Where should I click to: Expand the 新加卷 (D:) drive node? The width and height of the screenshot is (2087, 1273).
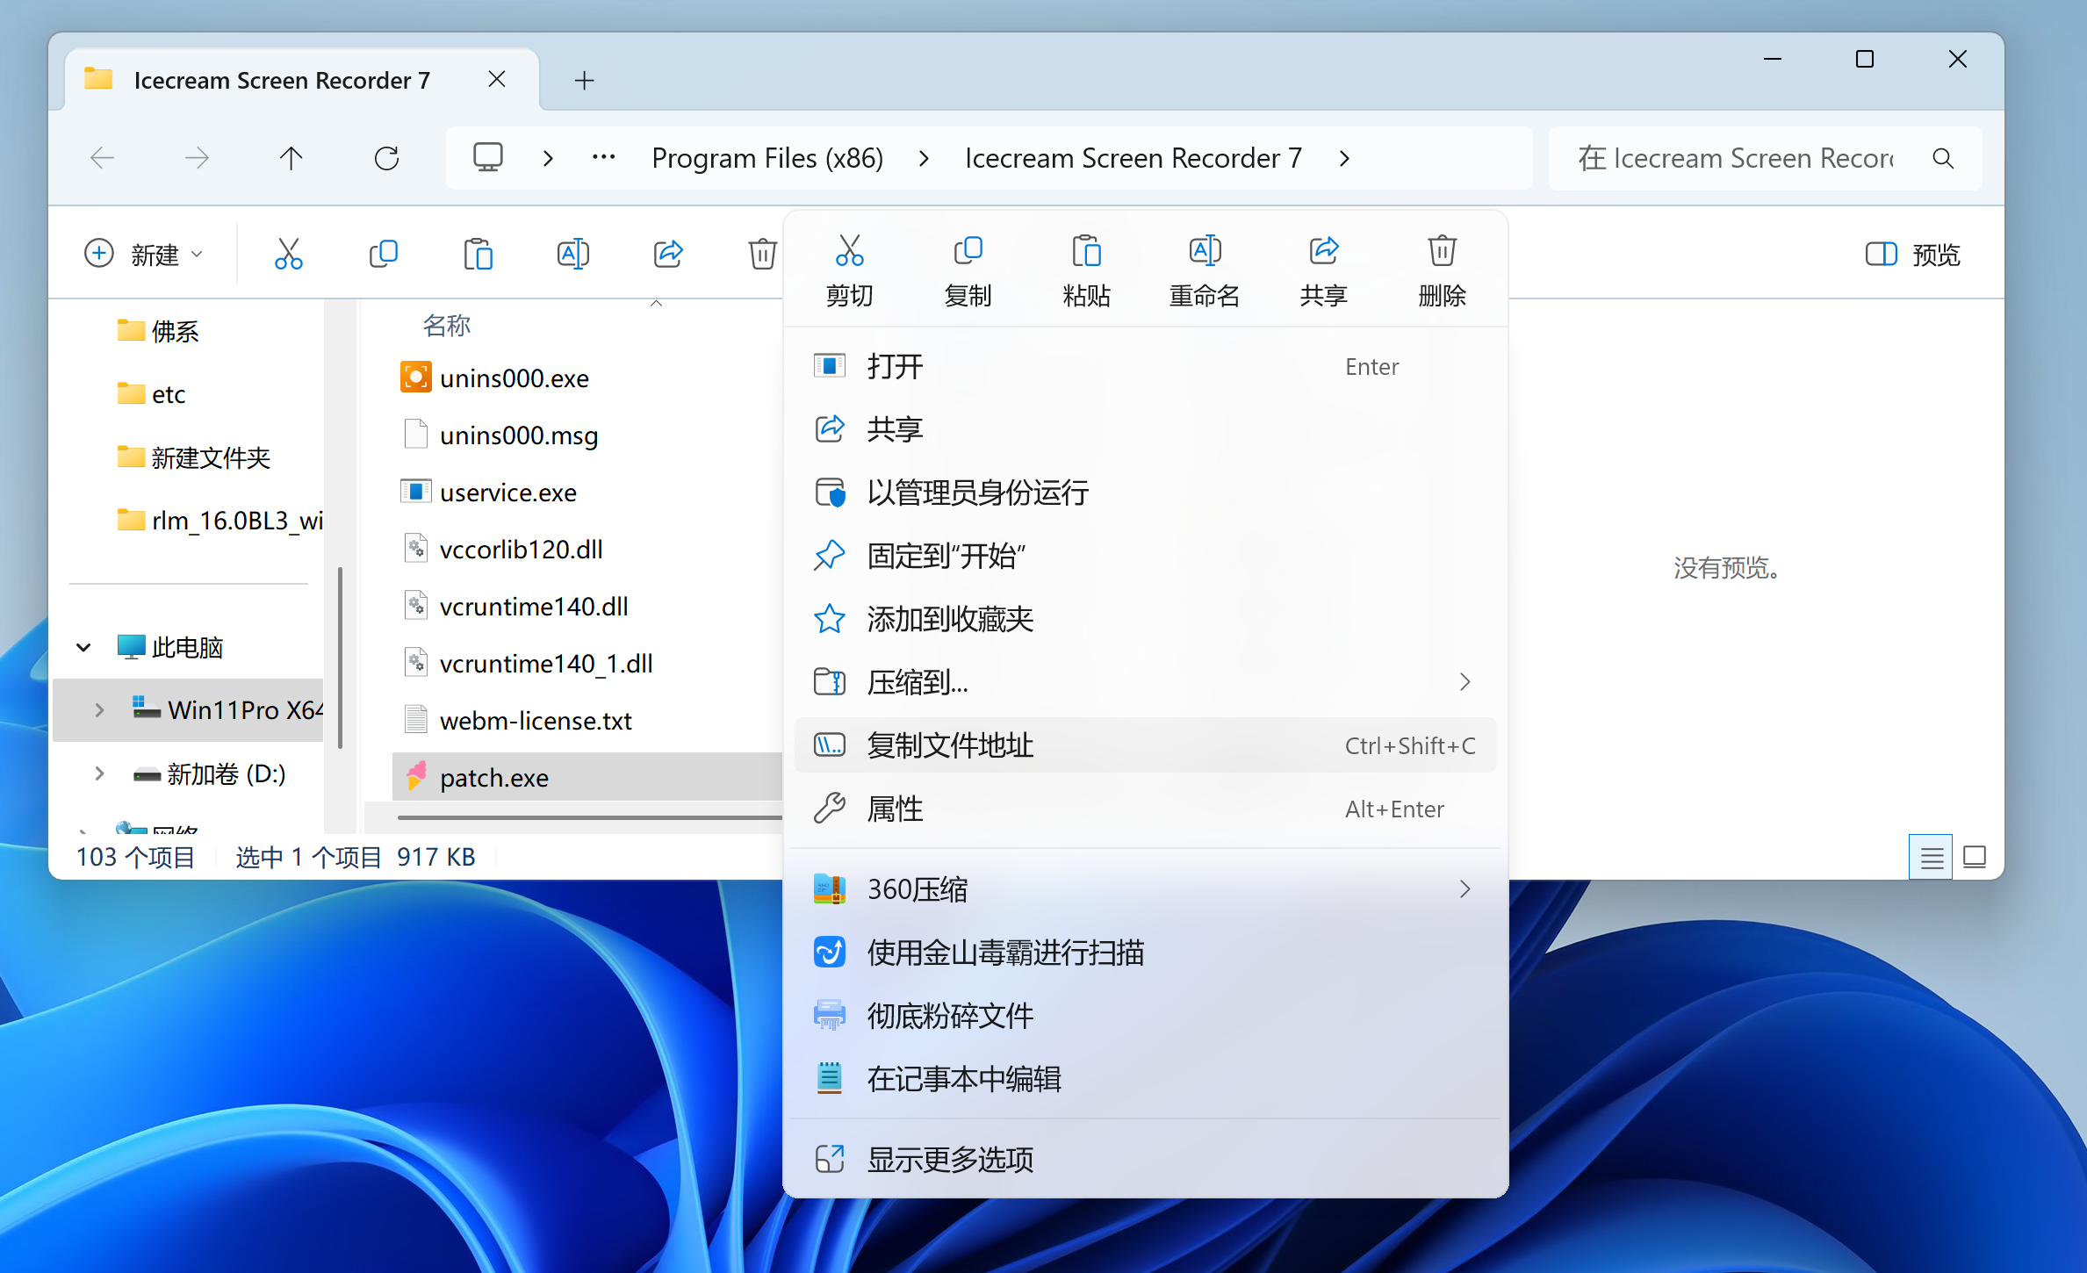(x=99, y=773)
